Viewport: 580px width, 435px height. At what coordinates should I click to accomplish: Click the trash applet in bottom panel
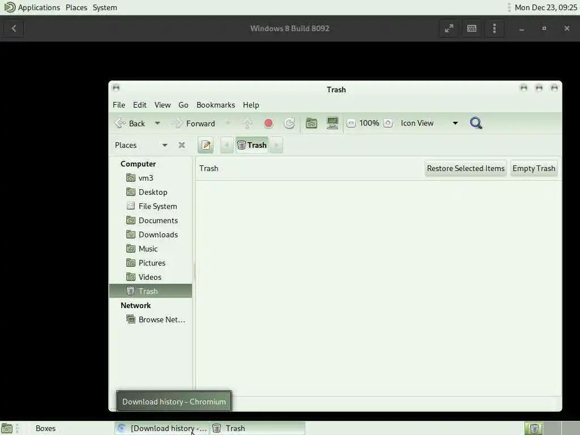(534, 428)
